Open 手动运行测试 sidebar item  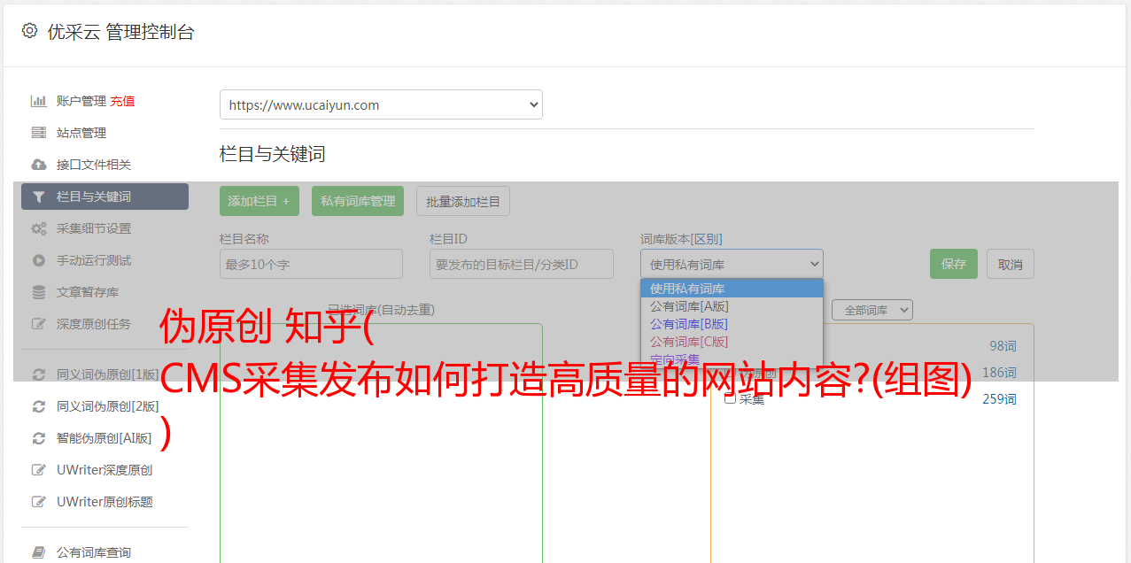point(94,260)
